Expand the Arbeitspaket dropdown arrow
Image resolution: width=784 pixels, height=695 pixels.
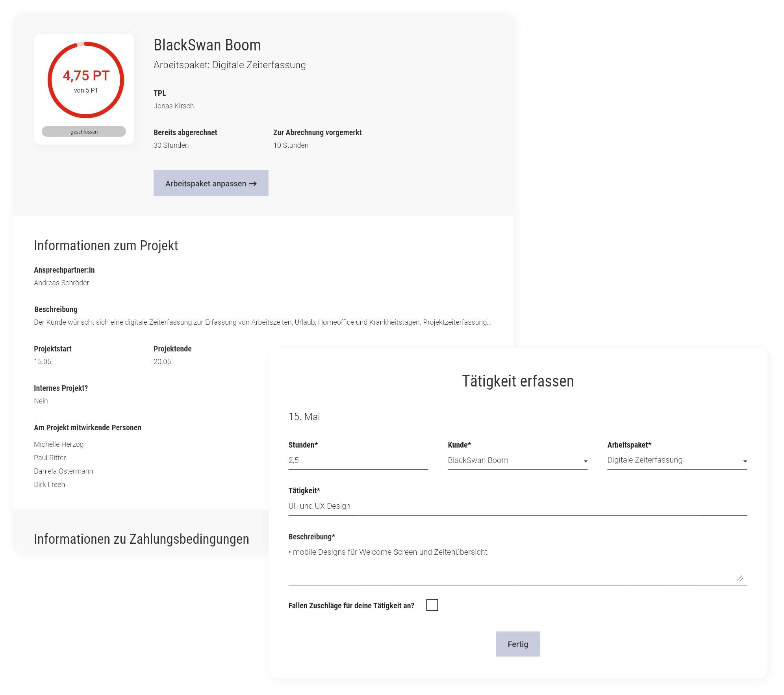tap(745, 461)
